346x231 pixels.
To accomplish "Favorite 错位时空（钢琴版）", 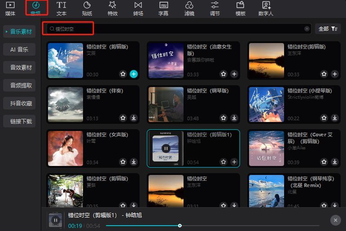I will coord(223,118).
